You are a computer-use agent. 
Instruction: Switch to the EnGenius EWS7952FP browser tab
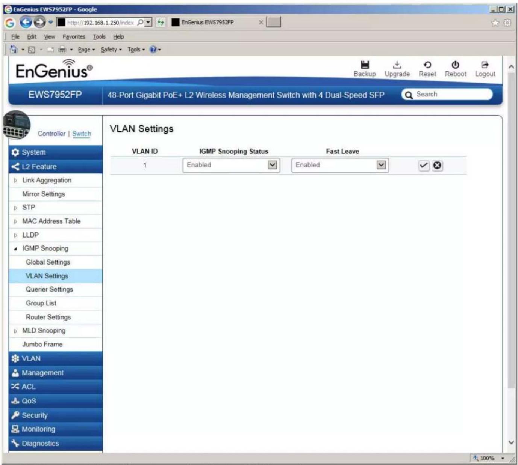point(217,23)
